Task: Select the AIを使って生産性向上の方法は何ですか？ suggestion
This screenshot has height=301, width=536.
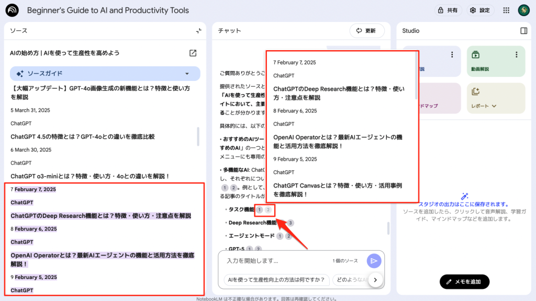Action: pyautogui.click(x=277, y=280)
